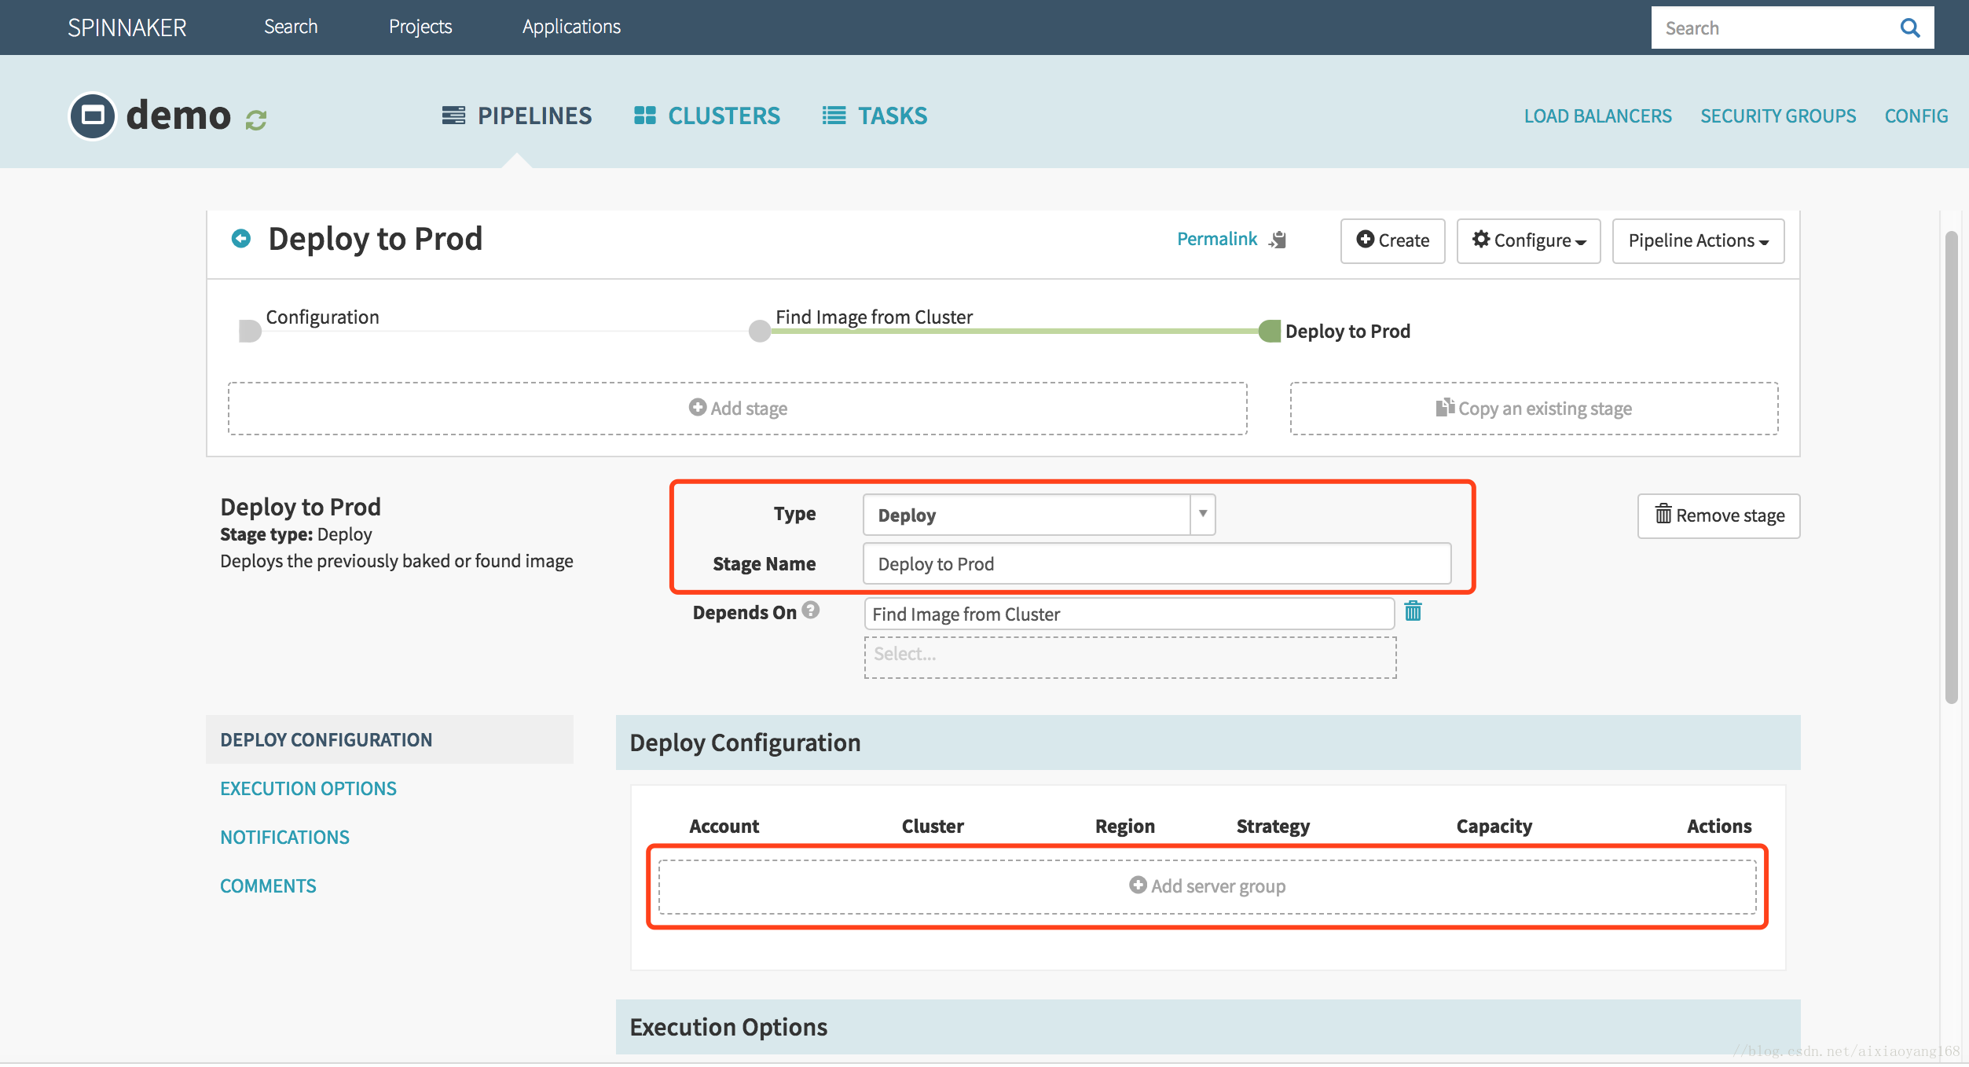Viewport: 1969px width, 1067px height.
Task: Copy permalink using the clipboard icon
Action: (1278, 240)
